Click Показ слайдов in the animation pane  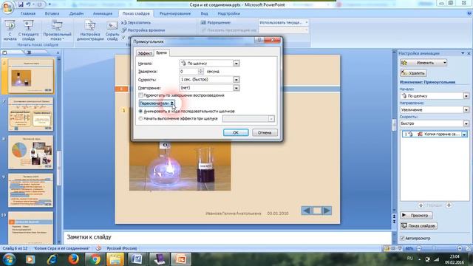(x=419, y=225)
